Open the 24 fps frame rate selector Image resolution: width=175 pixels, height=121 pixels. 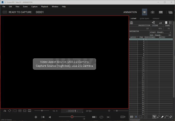[x=89, y=111]
